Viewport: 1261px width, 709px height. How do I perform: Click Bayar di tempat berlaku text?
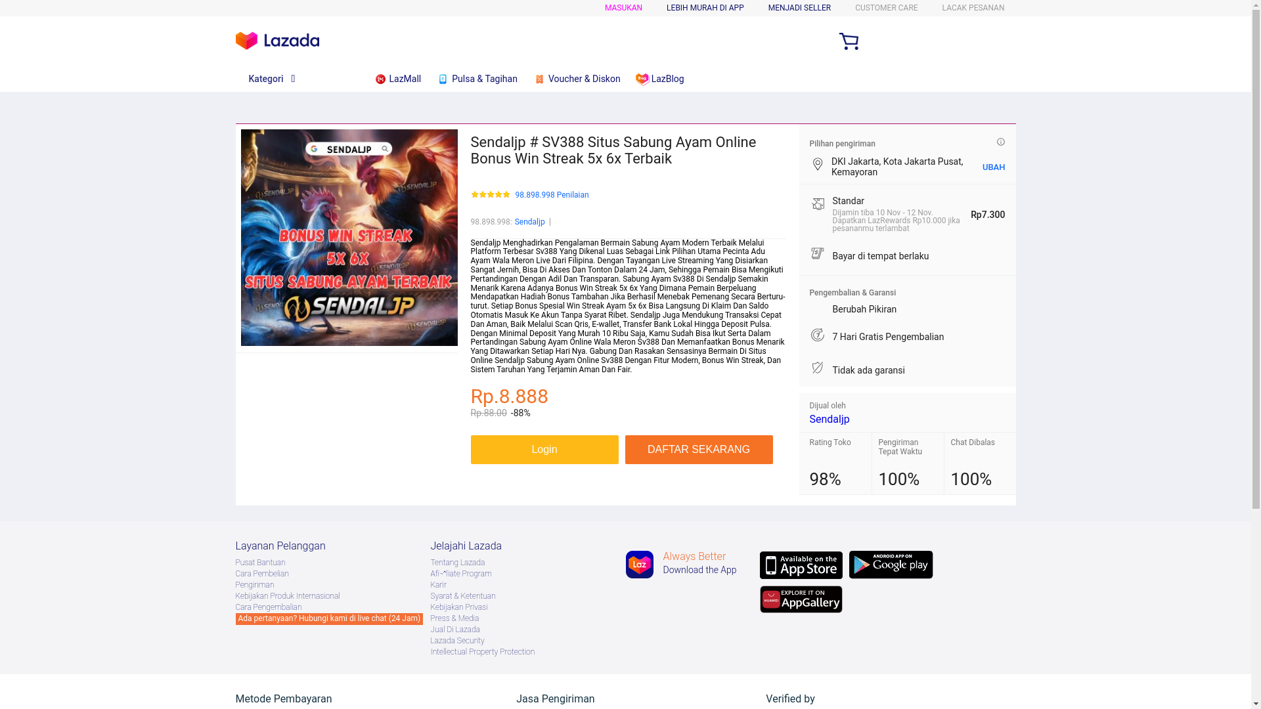pos(880,256)
